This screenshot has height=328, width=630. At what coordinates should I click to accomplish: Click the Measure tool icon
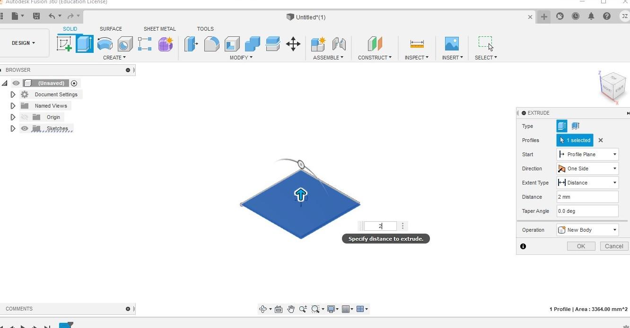click(417, 44)
